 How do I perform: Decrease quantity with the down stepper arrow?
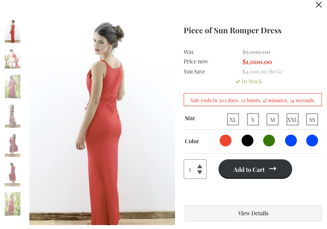pos(200,171)
